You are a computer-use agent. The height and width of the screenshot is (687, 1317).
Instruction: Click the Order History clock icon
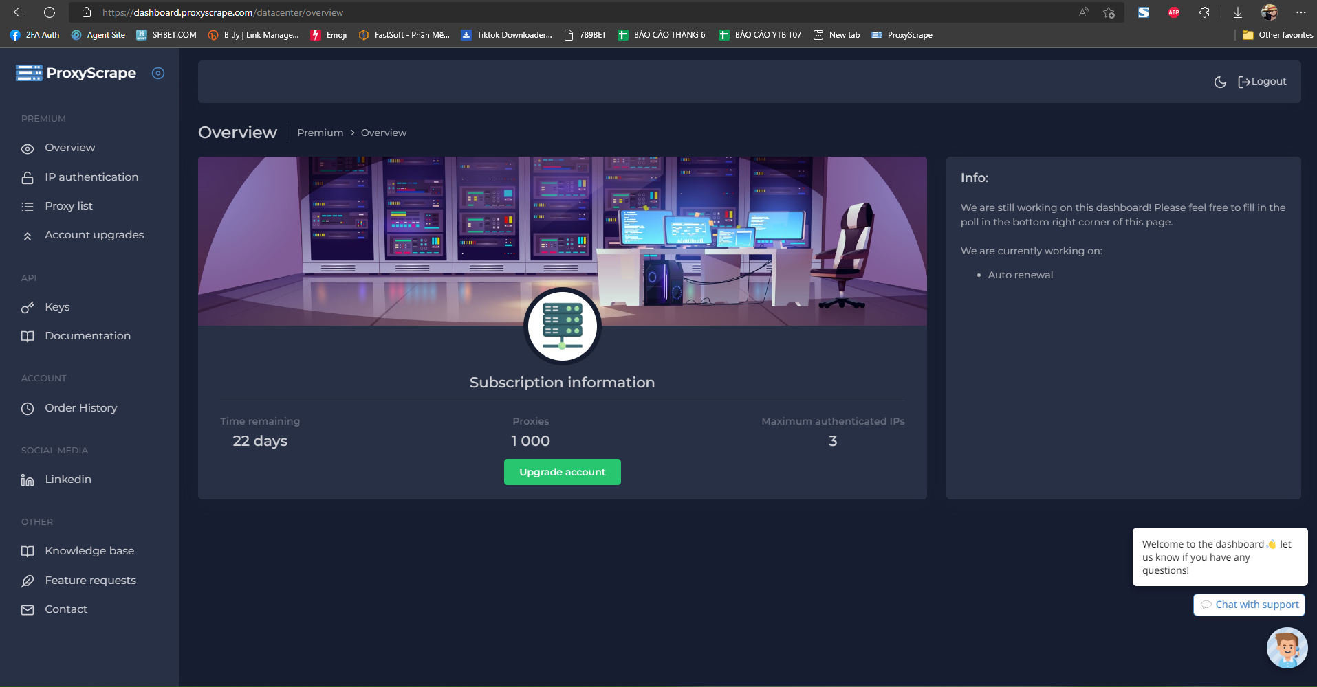coord(28,408)
